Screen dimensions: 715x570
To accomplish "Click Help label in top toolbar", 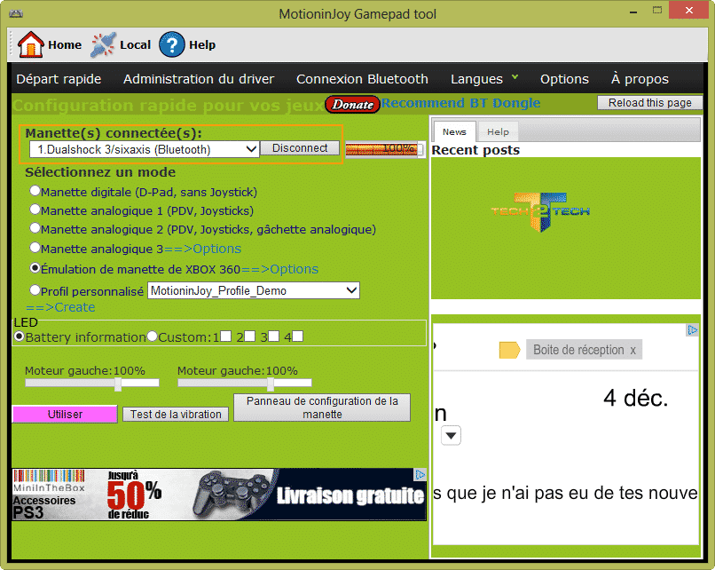I will tap(202, 44).
